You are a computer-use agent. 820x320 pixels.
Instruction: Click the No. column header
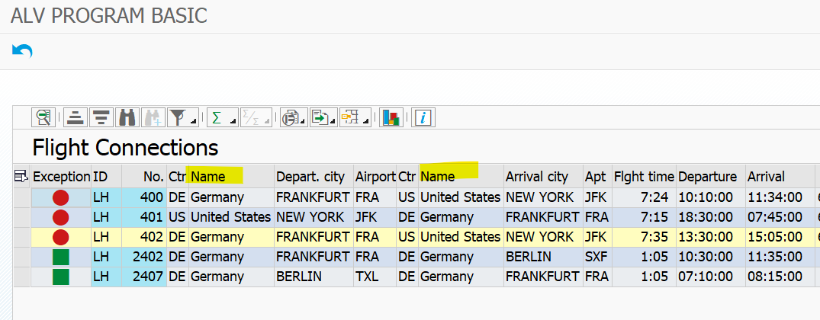[144, 177]
